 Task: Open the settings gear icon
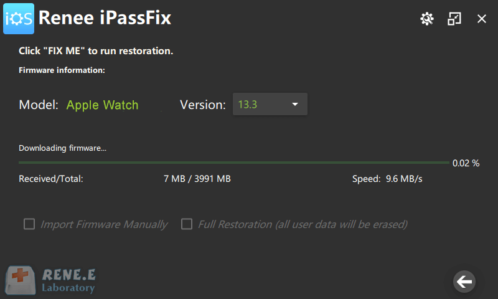click(x=426, y=19)
